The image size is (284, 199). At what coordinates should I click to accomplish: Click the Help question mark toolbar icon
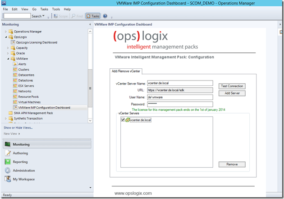[x=105, y=16]
